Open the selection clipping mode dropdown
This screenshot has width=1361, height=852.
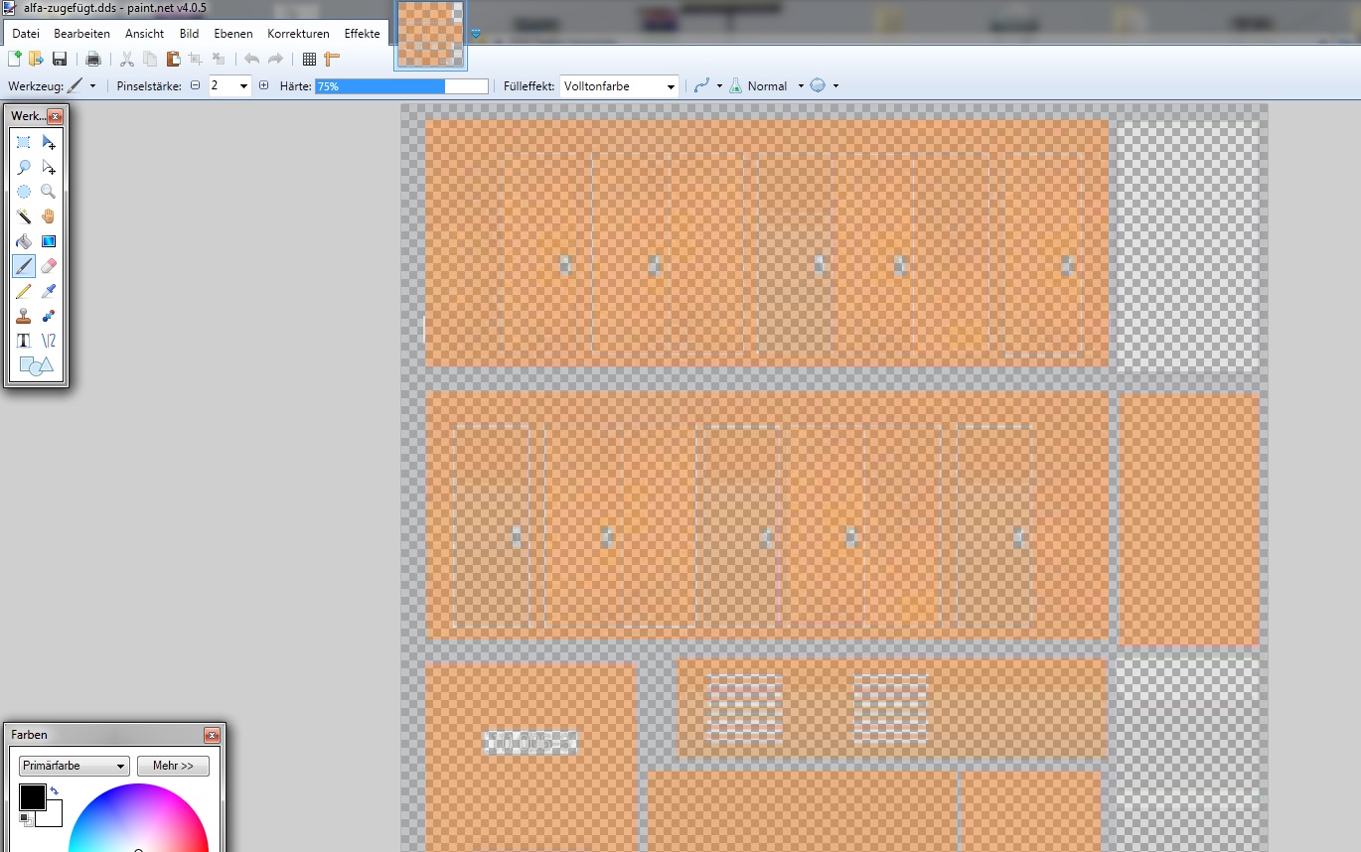tap(835, 86)
